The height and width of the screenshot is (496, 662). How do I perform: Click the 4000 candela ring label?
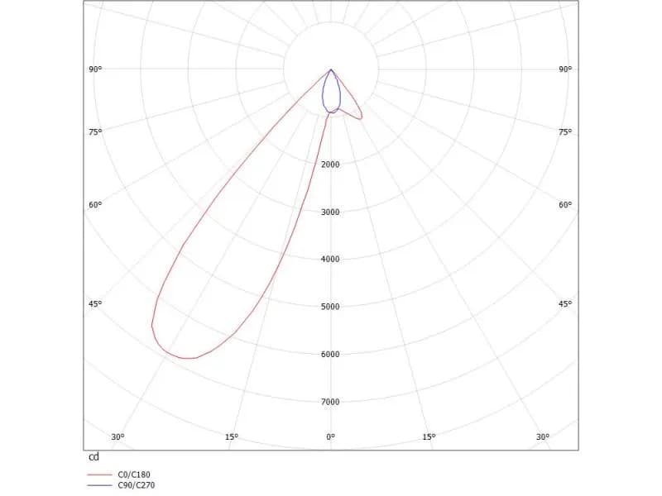[x=330, y=260]
